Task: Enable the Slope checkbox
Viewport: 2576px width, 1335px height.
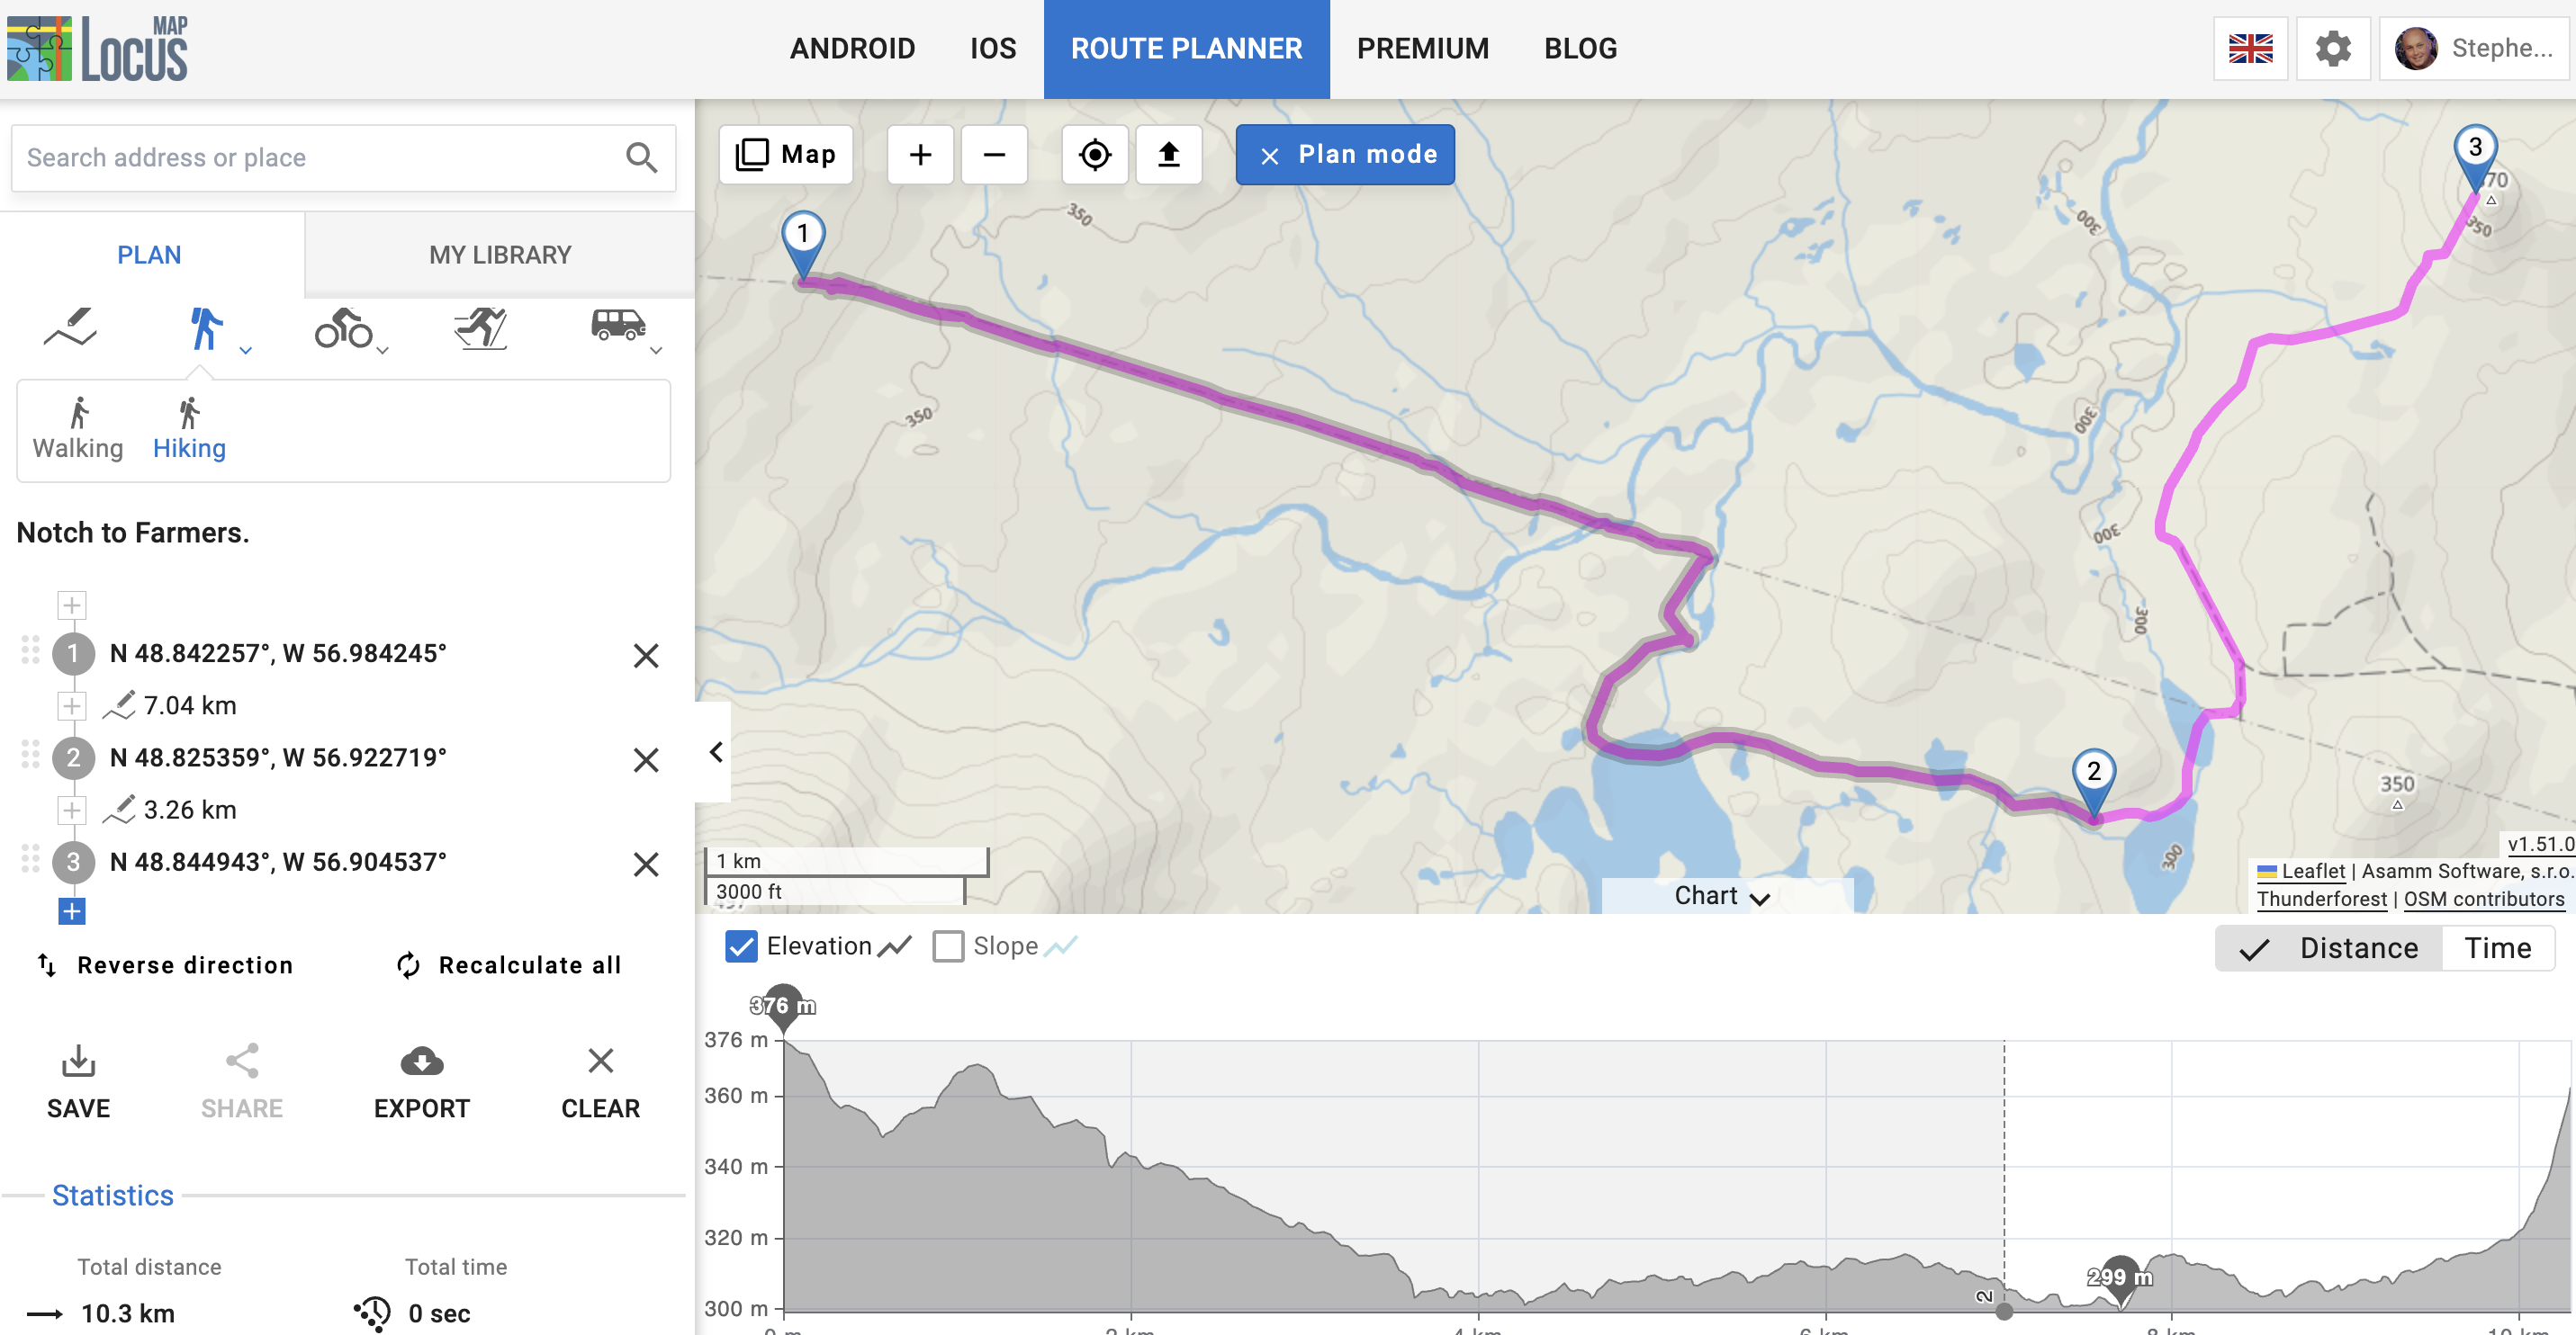Action: pyautogui.click(x=948, y=946)
